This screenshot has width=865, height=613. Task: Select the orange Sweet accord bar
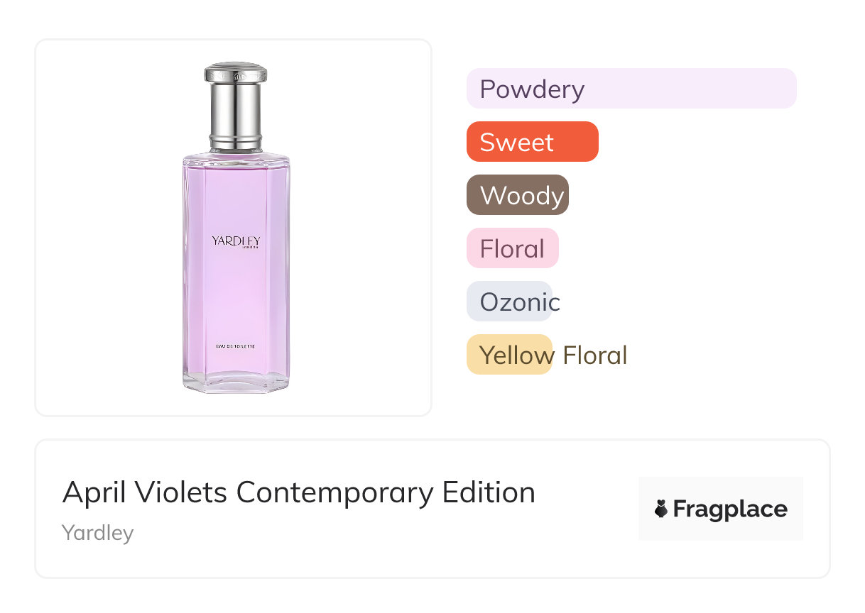point(532,142)
